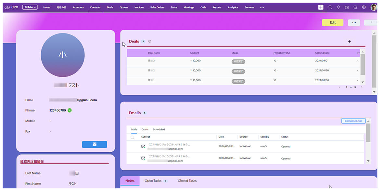Refresh the Deals list

click(x=150, y=41)
